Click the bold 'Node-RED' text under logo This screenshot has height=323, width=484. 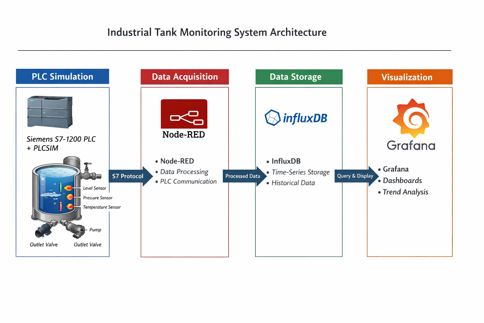184,135
